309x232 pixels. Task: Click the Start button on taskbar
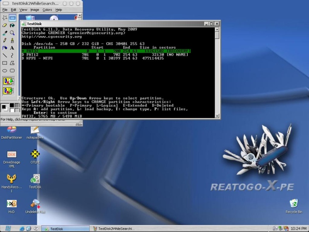coord(8,229)
